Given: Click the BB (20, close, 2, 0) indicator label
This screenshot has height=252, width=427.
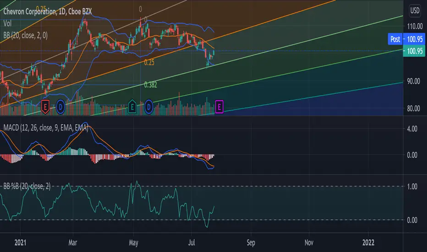Looking at the screenshot, I should click(26, 35).
